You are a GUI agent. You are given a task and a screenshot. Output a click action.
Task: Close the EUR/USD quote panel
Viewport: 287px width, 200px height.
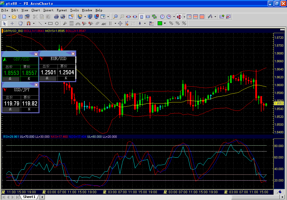[x=73, y=54]
